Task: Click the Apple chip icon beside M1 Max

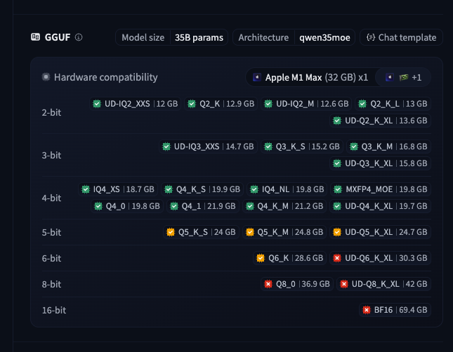Action: [x=257, y=77]
